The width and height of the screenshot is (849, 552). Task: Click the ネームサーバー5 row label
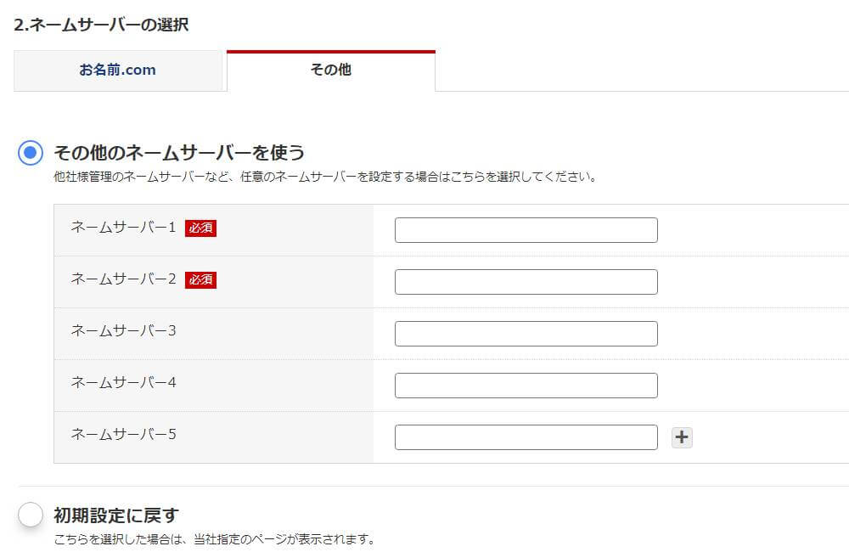tap(123, 435)
